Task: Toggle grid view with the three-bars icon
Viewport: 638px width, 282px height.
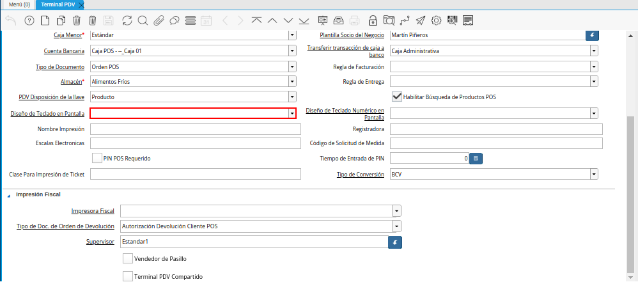Action: point(191,20)
